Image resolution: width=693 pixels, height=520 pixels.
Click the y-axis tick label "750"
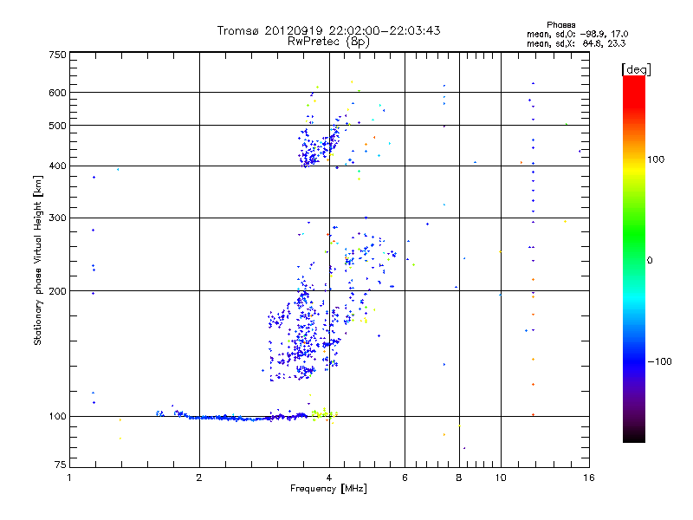click(x=57, y=55)
